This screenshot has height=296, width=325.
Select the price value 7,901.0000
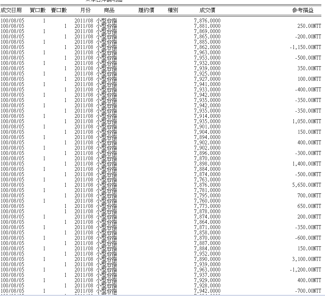click(x=207, y=127)
